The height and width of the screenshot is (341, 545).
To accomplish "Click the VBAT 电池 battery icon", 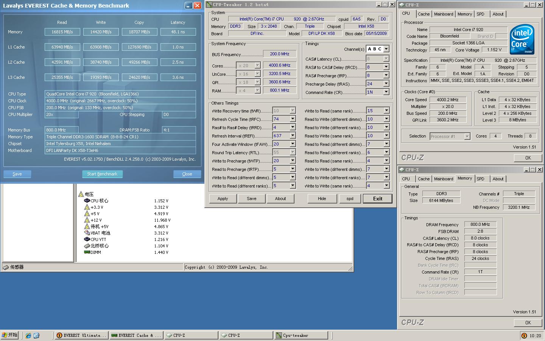I will click(87, 233).
